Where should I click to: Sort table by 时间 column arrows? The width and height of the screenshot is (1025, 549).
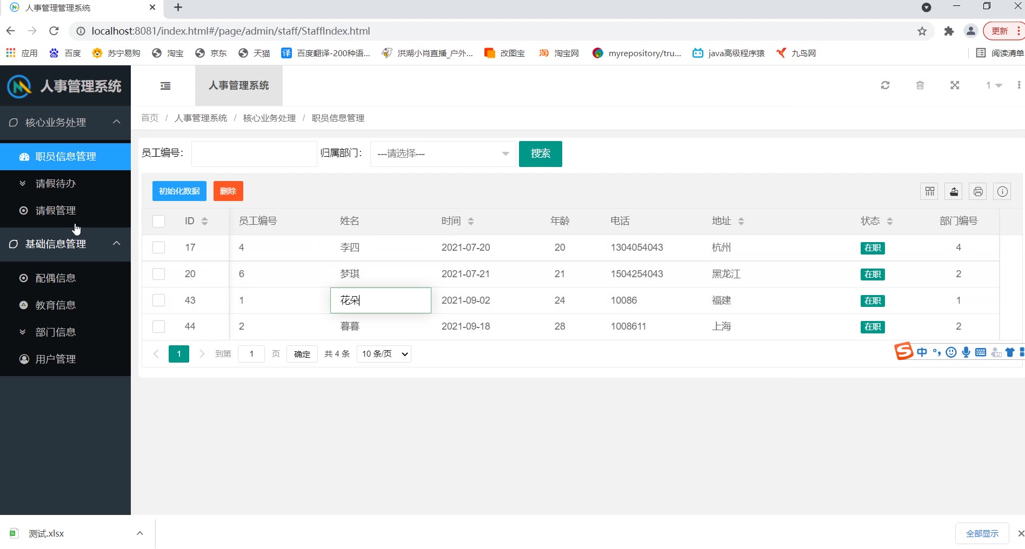coord(471,221)
